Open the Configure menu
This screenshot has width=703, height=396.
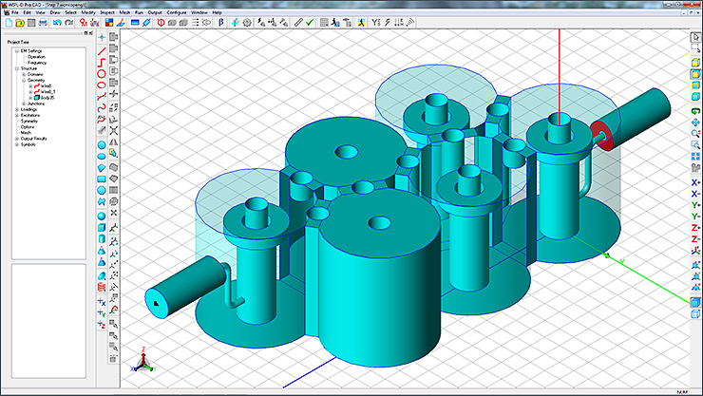coord(177,12)
